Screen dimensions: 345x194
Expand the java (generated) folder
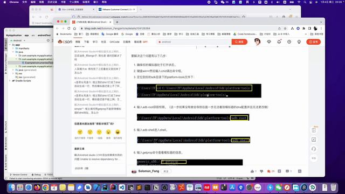point(13,70)
